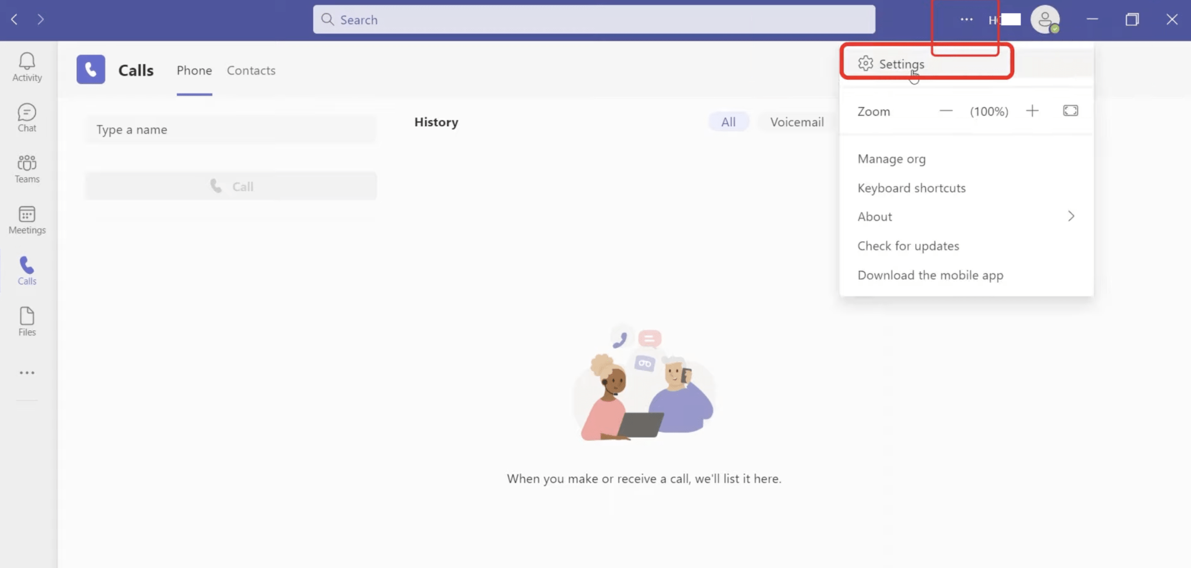Open Settings from the menu

901,64
